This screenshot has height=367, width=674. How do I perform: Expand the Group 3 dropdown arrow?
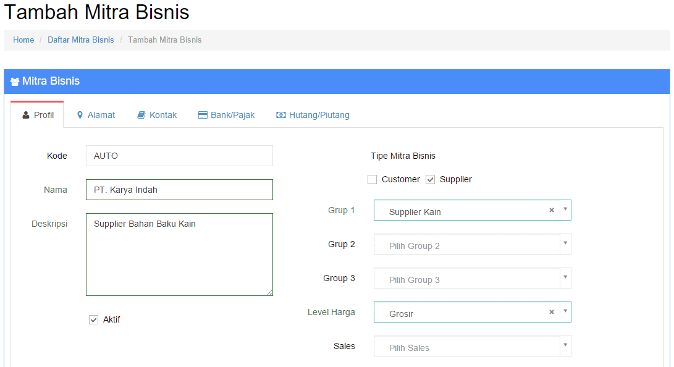(565, 277)
